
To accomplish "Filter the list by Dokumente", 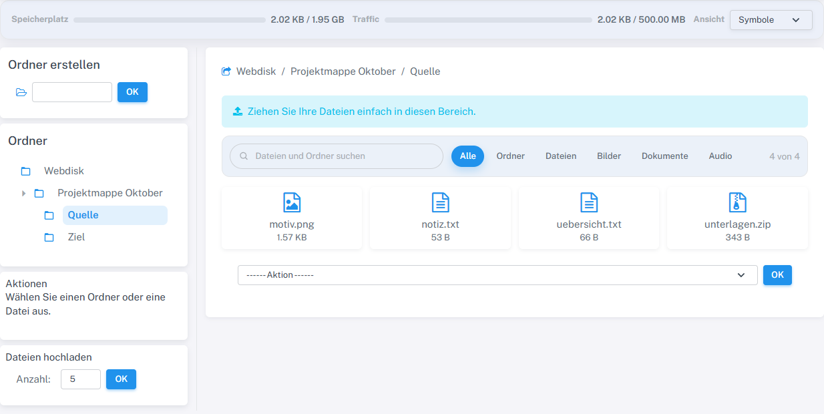I will (665, 156).
